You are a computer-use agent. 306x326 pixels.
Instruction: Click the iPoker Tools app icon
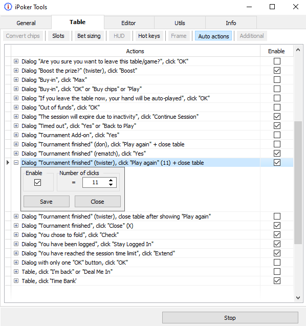point(8,7)
